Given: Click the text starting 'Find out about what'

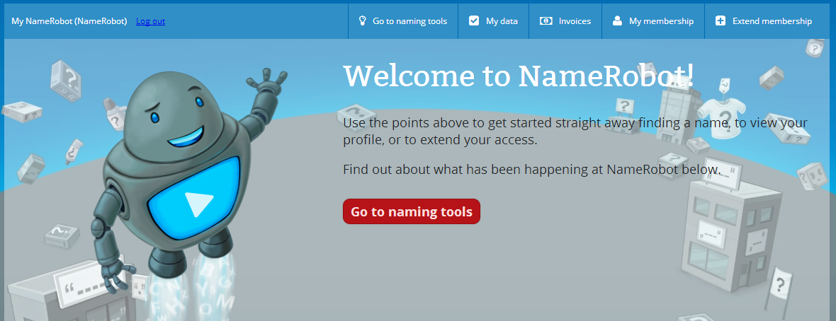Looking at the screenshot, I should pos(531,170).
